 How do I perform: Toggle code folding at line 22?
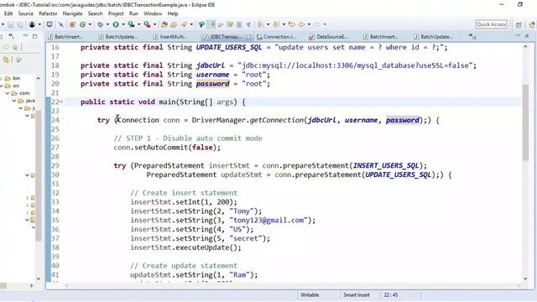(61, 102)
